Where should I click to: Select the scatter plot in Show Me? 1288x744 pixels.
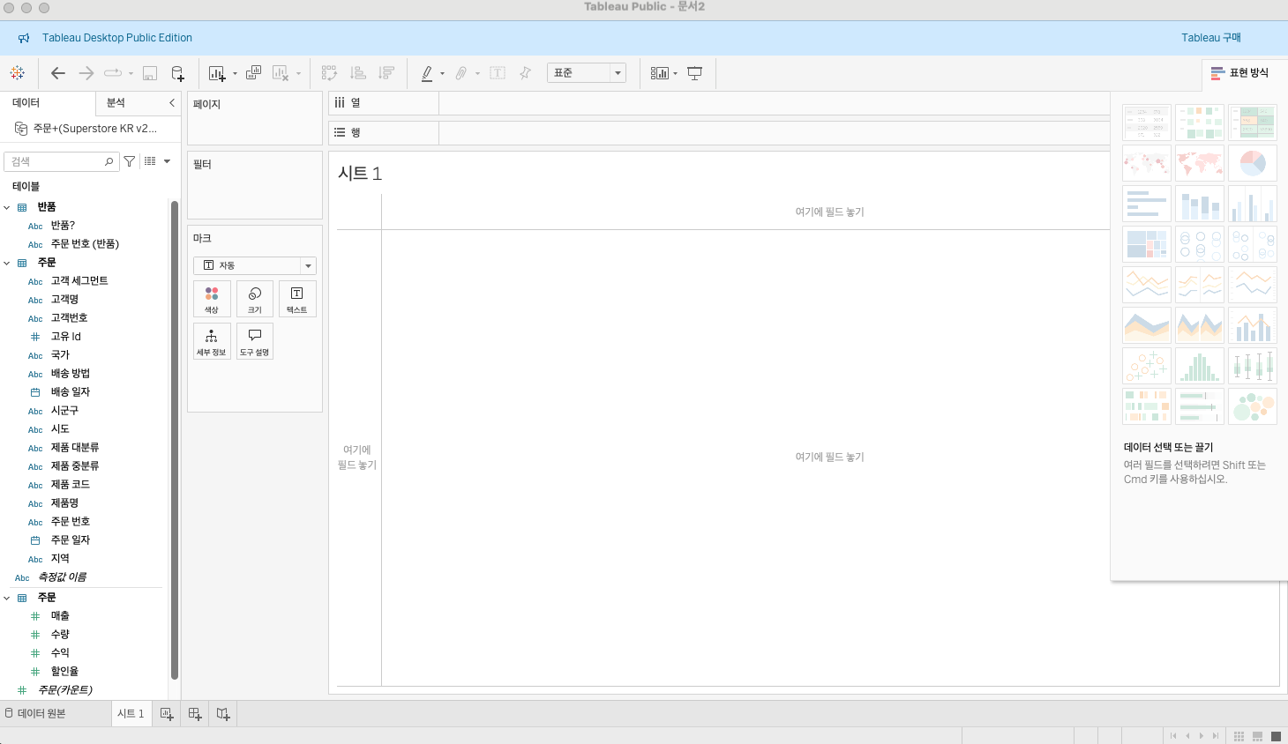tap(1147, 366)
